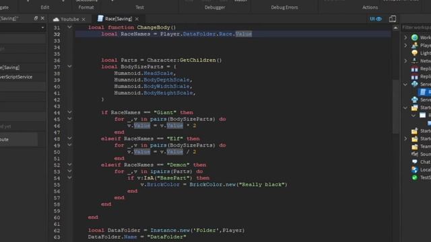Select the ServerScriptService icon
This screenshot has width=431, height=242.
(x=415, y=84)
